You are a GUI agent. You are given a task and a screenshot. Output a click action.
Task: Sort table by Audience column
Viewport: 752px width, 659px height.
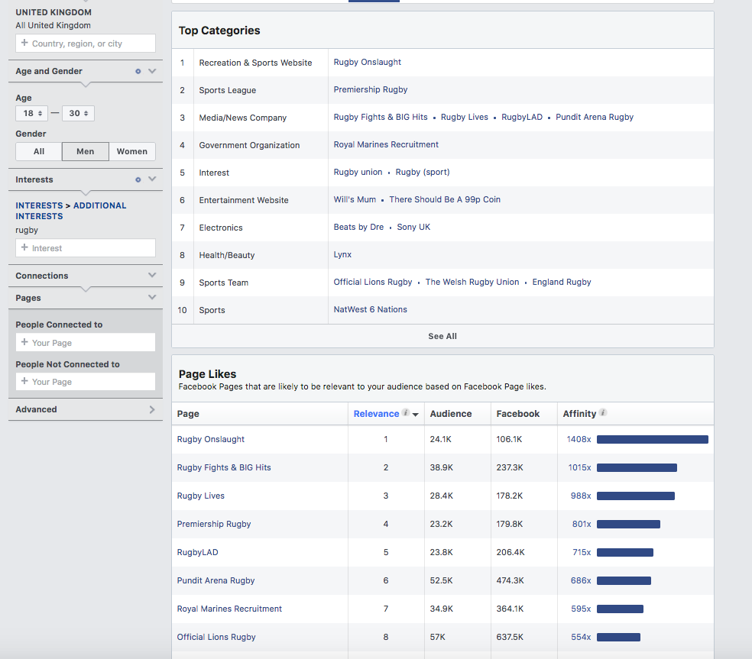click(451, 414)
